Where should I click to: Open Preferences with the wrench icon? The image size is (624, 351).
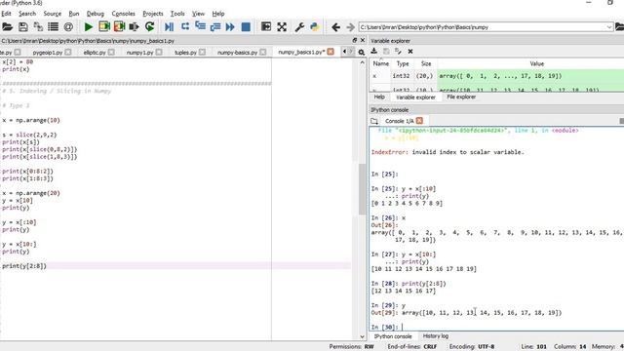coord(299,27)
